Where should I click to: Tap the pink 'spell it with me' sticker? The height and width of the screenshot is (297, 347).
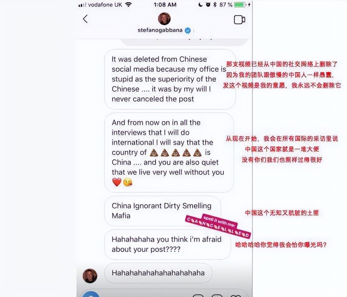[218, 226]
